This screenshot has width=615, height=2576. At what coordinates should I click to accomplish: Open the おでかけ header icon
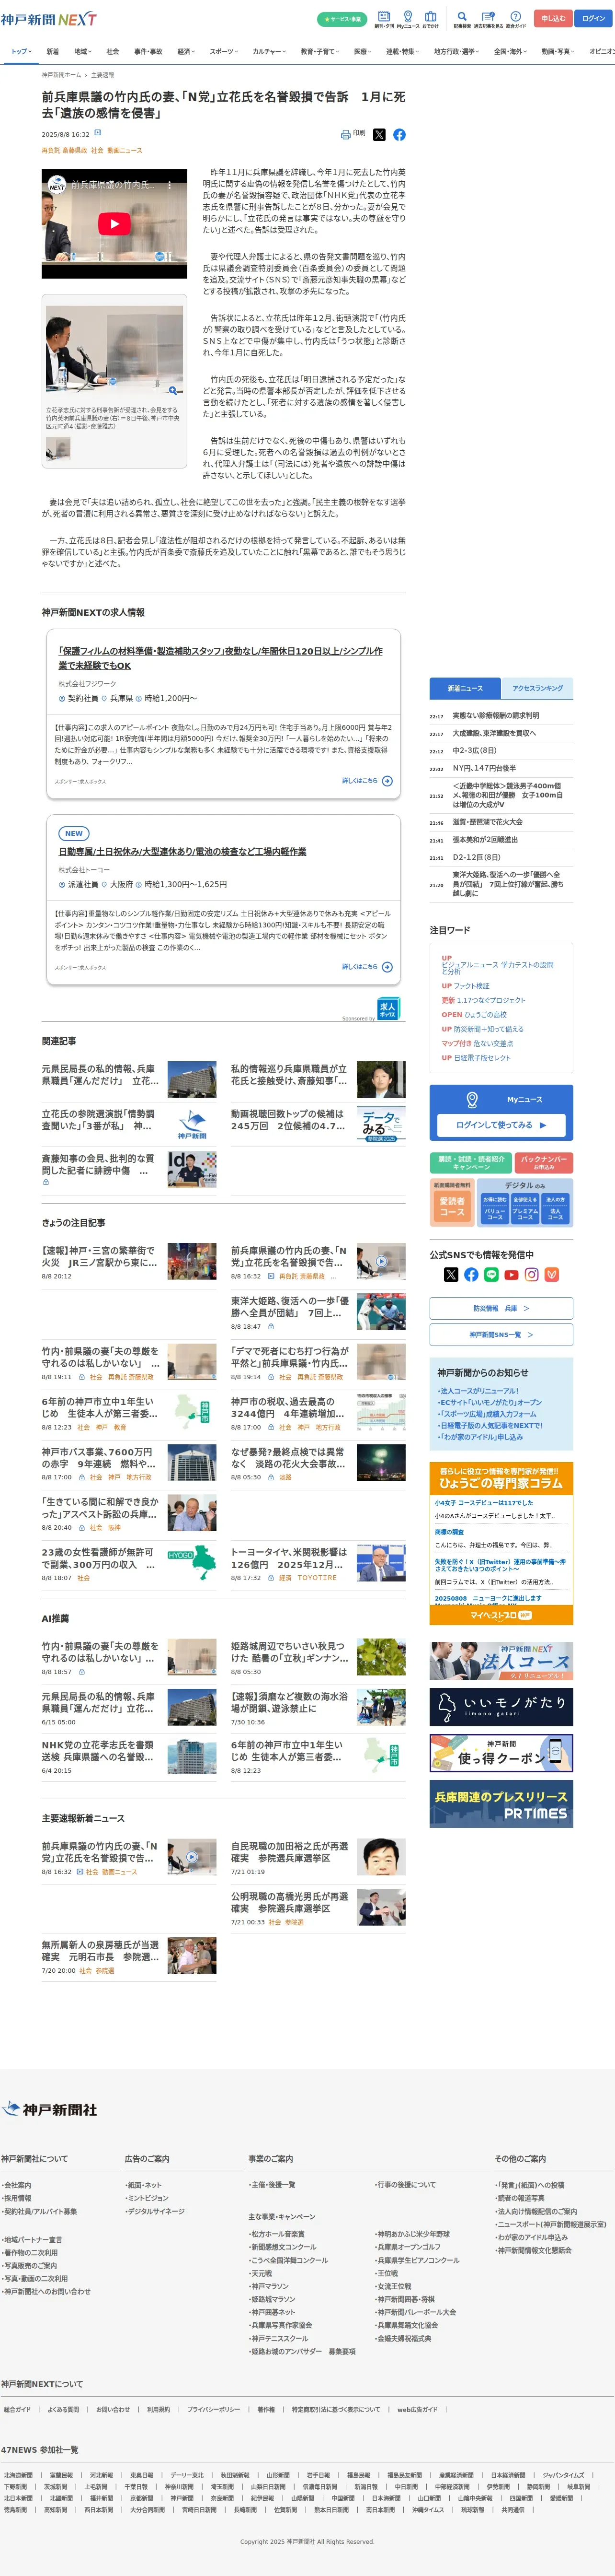pyautogui.click(x=430, y=16)
